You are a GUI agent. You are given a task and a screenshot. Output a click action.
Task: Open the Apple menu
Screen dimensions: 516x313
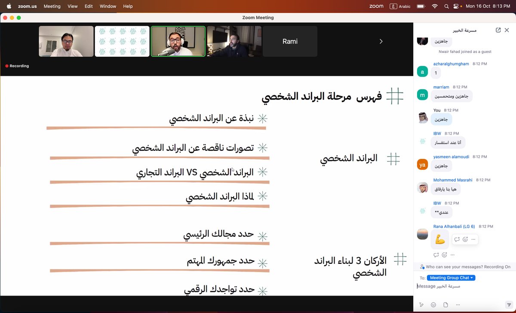point(9,6)
